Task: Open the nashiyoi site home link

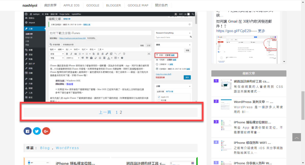Action: (x=30, y=5)
